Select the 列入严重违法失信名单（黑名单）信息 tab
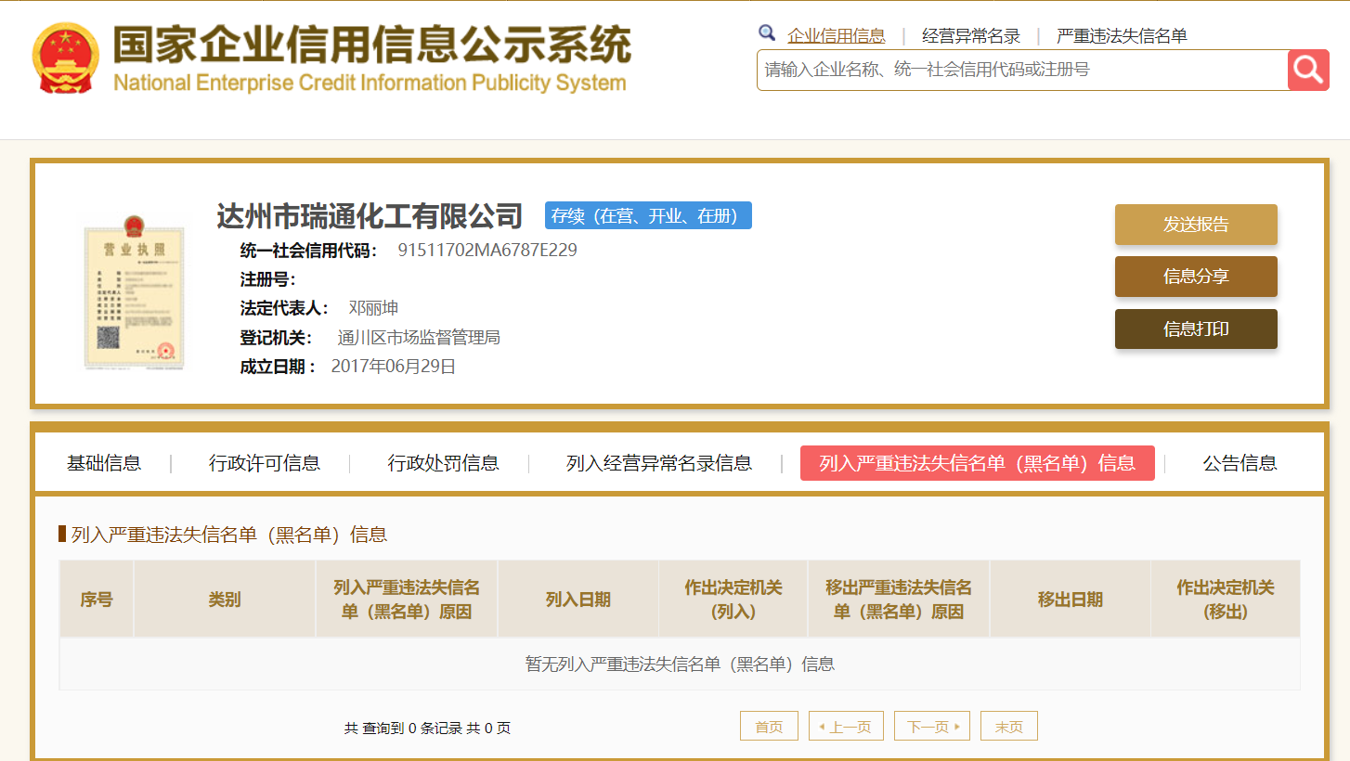 [978, 463]
